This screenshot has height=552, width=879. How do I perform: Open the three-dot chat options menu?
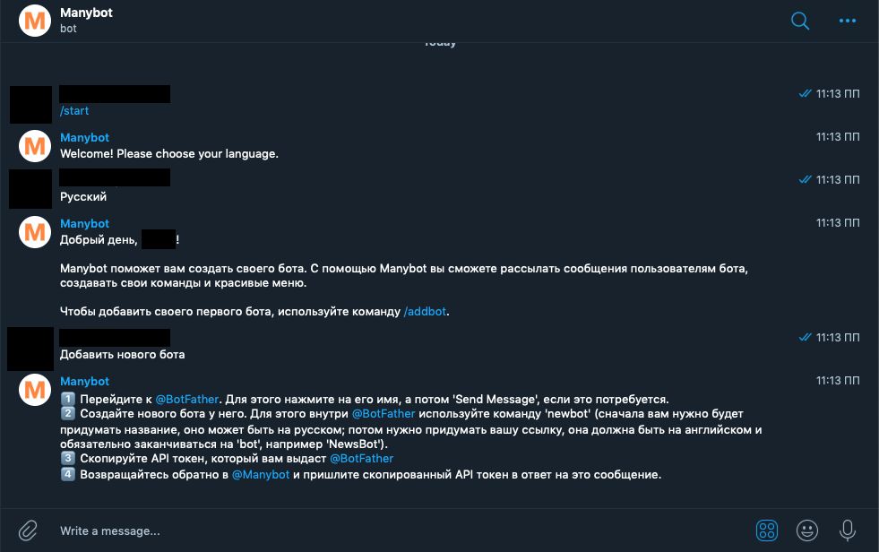tap(846, 21)
